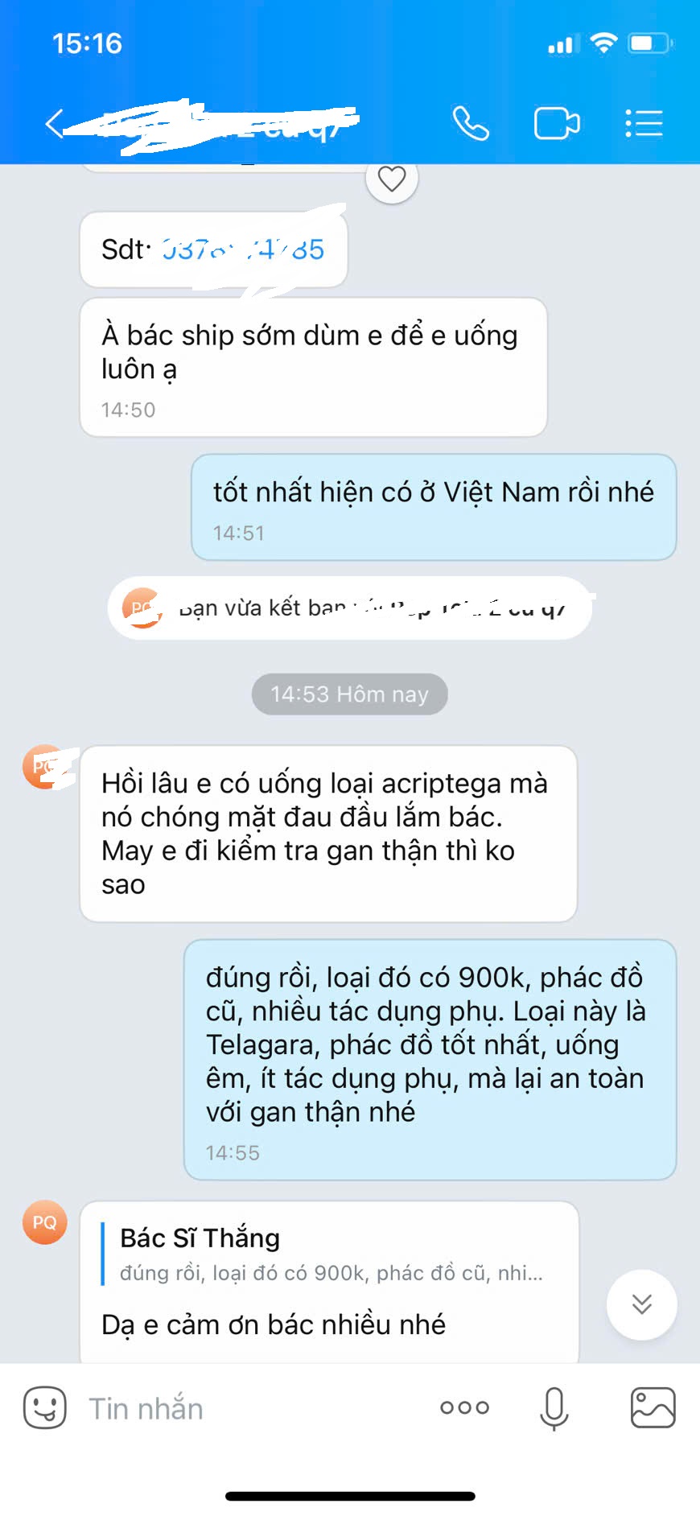700x1516 pixels.
Task: Select the 'tốt nhất hiện có' message
Action: click(434, 507)
